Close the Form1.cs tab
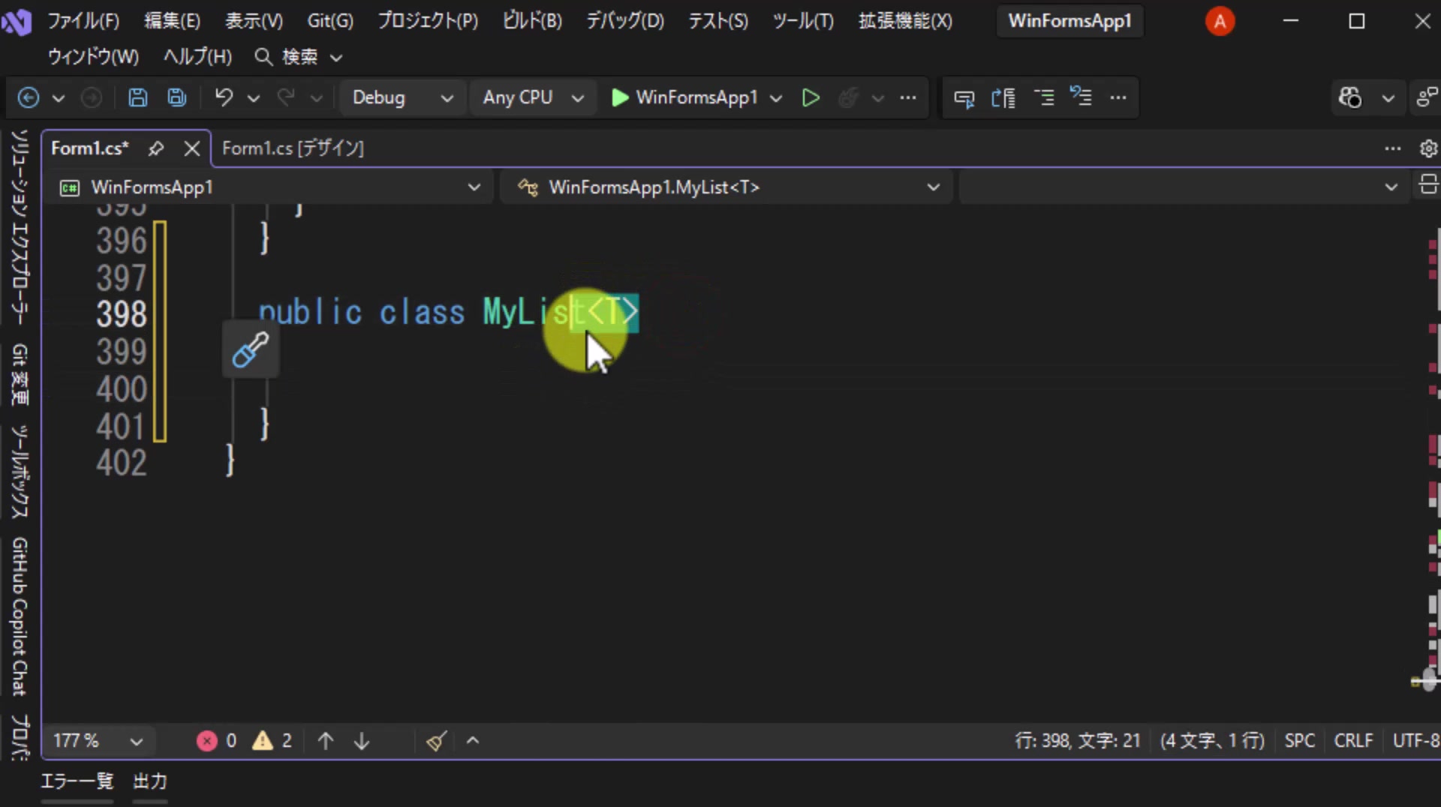This screenshot has height=807, width=1441. pos(192,148)
